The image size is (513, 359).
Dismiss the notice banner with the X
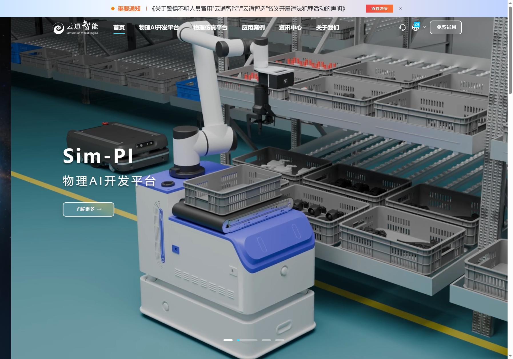(400, 9)
